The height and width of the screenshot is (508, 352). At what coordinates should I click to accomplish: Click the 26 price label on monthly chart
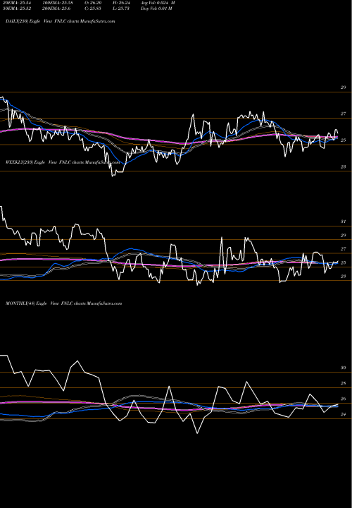click(x=344, y=399)
